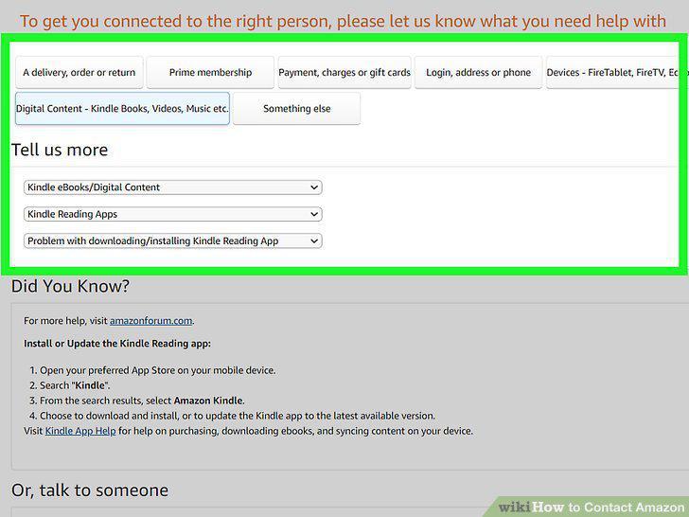Open the Kindle Reading Apps dropdown
The height and width of the screenshot is (517, 689).
[x=172, y=214]
